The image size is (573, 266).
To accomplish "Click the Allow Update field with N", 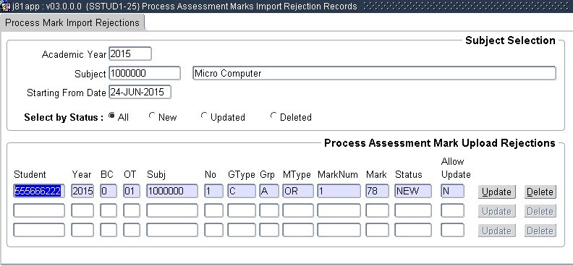I will coord(452,192).
